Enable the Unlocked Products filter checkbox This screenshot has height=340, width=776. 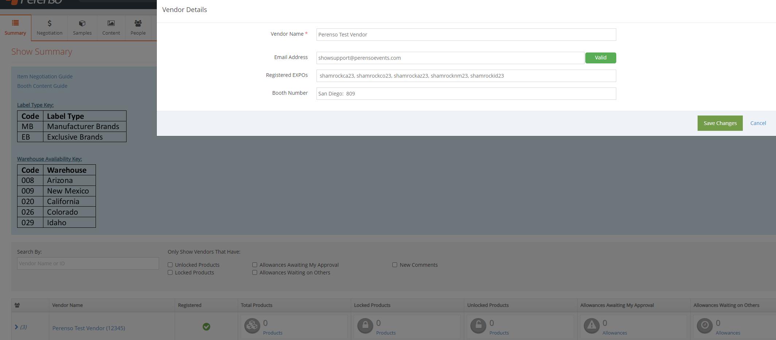(x=170, y=265)
